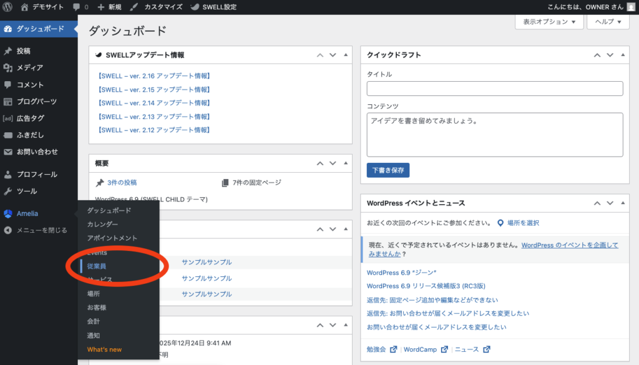This screenshot has width=639, height=365.
Task: Open the SWELL ver. 2.16 アップデート情報 link
Action: [154, 76]
